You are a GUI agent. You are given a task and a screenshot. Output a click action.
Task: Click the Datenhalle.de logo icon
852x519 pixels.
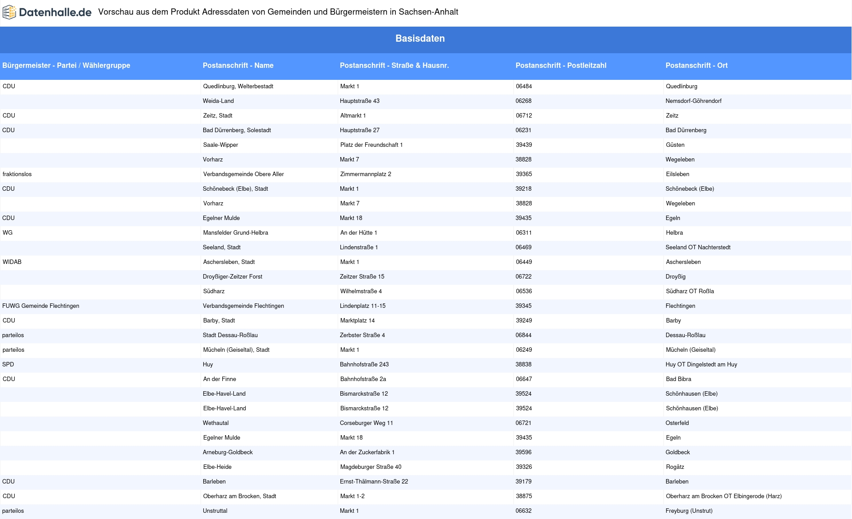click(x=9, y=12)
